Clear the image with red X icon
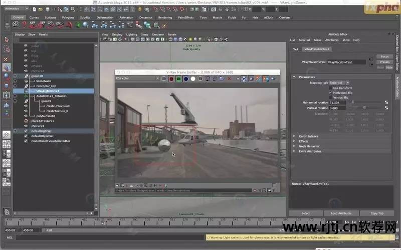Image resolution: width=401 pixels, height=250 pixels. click(x=229, y=78)
